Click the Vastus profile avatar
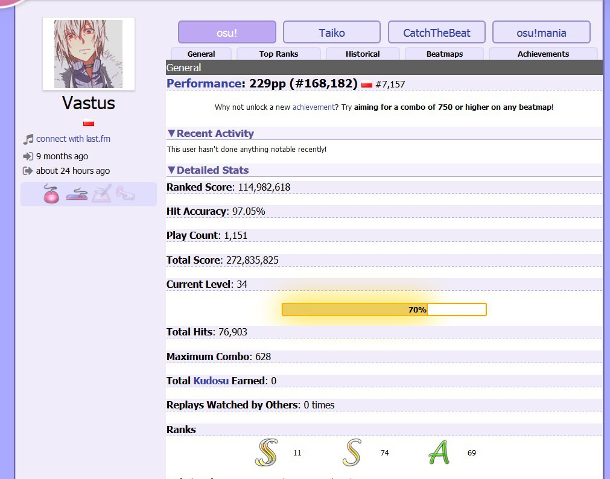 click(88, 54)
